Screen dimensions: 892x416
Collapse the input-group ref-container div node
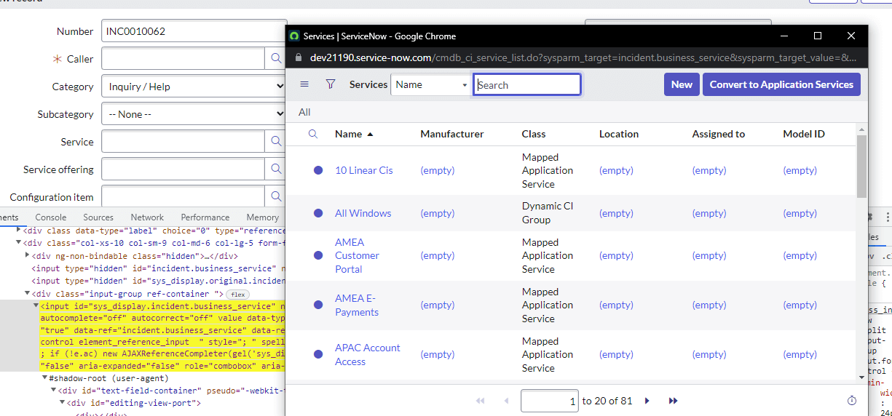pos(28,294)
